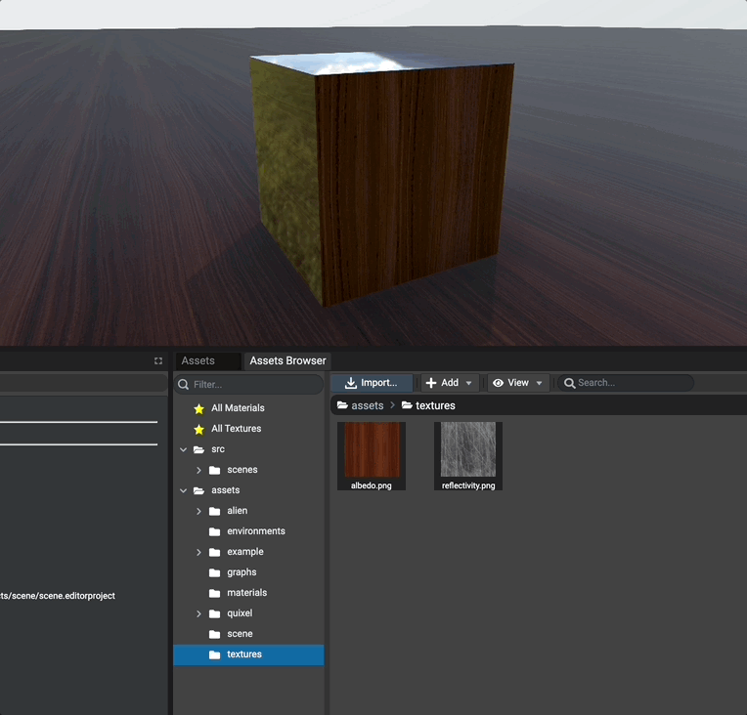The width and height of the screenshot is (747, 715).
Task: Click the wooden cube in viewport
Action: [382, 179]
